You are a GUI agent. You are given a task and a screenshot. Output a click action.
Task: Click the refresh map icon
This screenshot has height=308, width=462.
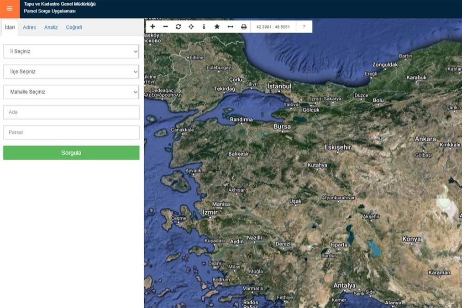click(178, 27)
